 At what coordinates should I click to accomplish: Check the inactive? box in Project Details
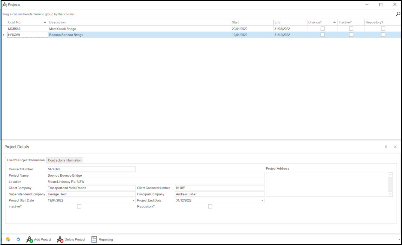pyautogui.click(x=79, y=206)
